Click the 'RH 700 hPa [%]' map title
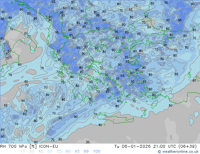200x154 pixels. coord(18,146)
